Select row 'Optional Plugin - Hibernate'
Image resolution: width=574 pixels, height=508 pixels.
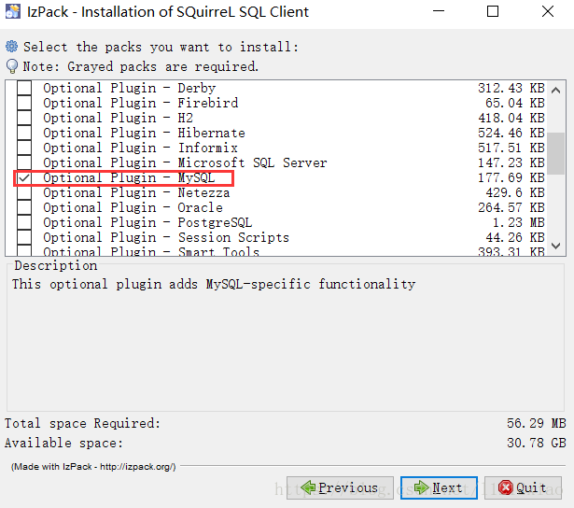tap(276, 133)
